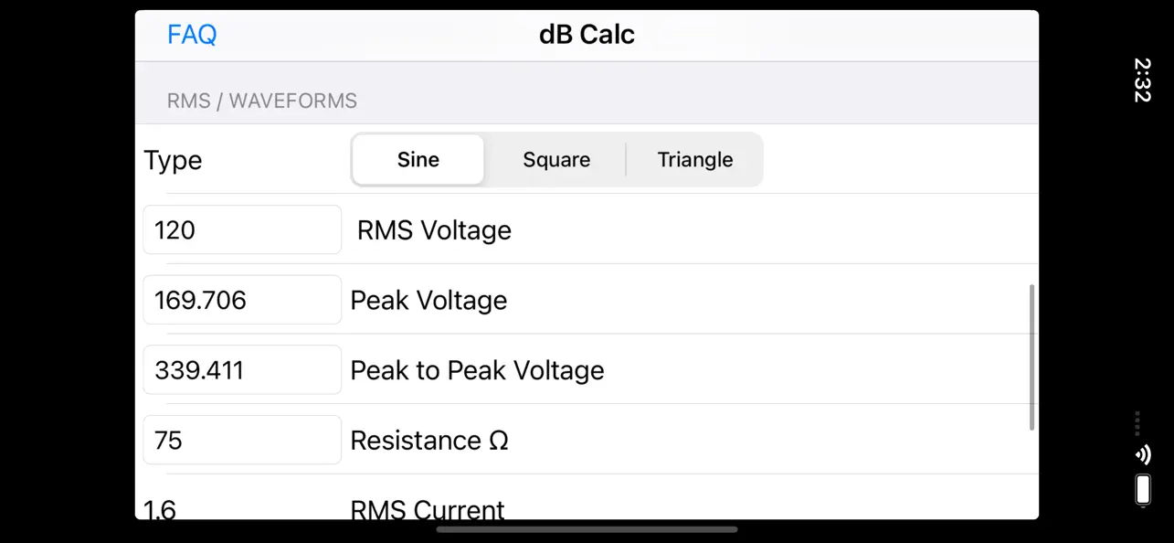Screen dimensions: 1174x543
Task: Tap the home indicator bar at bottom
Action: [x=587, y=529]
